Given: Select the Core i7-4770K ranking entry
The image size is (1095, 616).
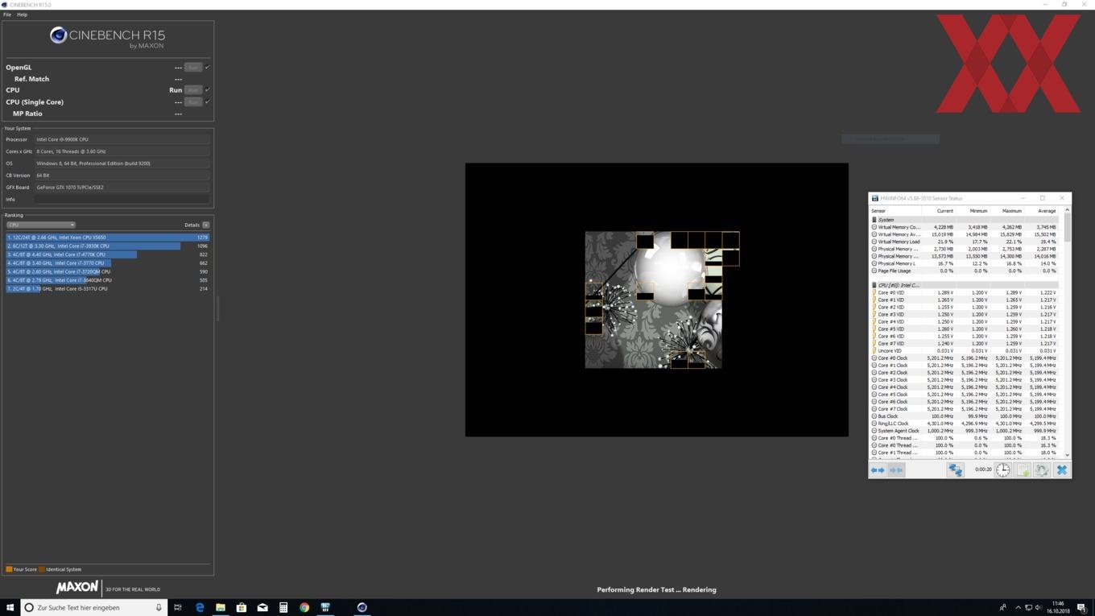Looking at the screenshot, I should (108, 254).
